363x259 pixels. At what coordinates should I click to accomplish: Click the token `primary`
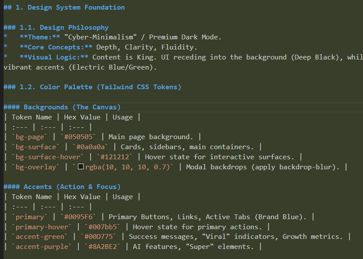30,217
